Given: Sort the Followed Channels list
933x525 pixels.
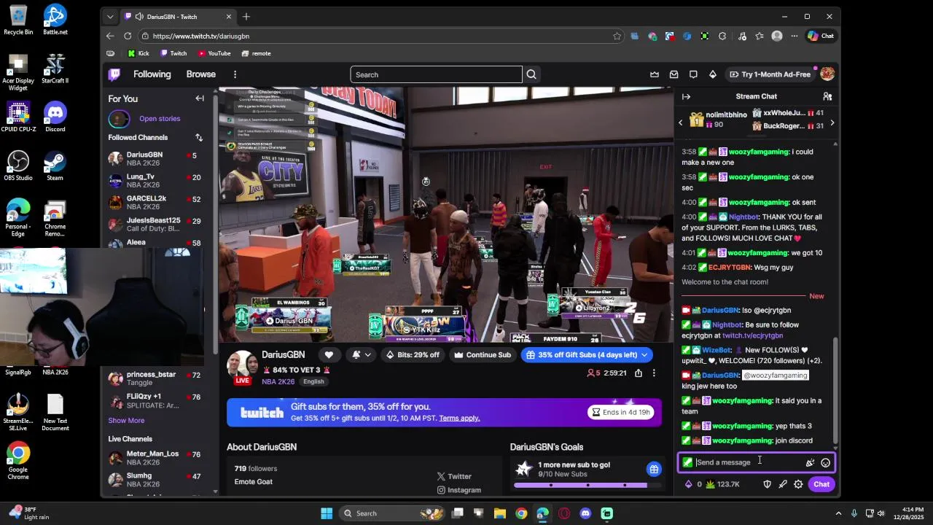Looking at the screenshot, I should tap(199, 137).
